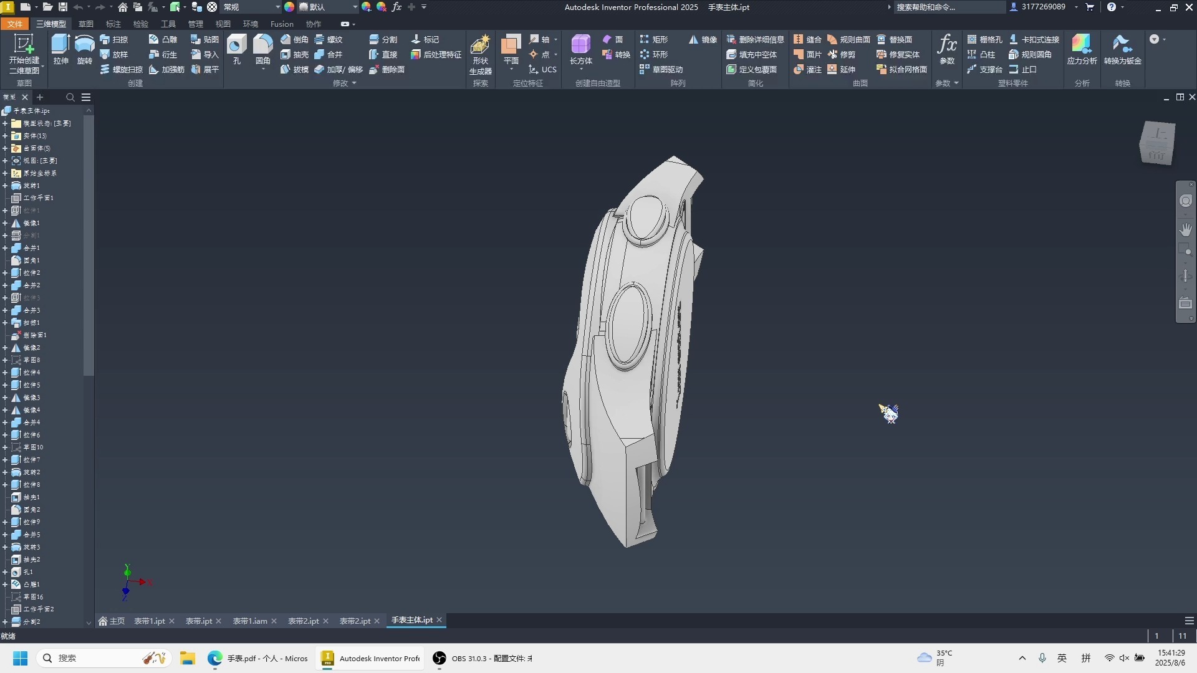The image size is (1197, 673).
Task: Open the 工具 ribbon tab
Action: tap(168, 24)
